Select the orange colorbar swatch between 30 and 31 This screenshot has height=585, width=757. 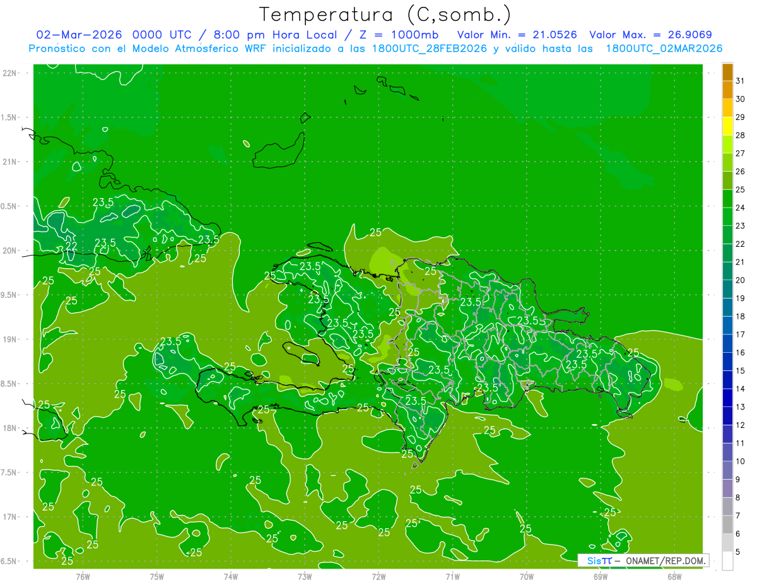pyautogui.click(x=727, y=90)
